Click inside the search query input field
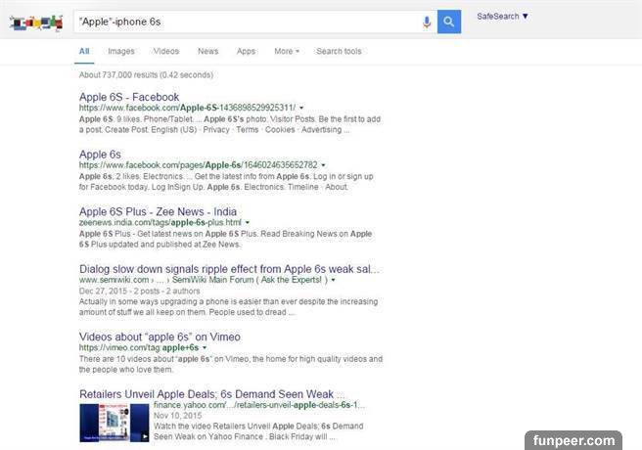The image size is (642, 450). click(x=245, y=22)
